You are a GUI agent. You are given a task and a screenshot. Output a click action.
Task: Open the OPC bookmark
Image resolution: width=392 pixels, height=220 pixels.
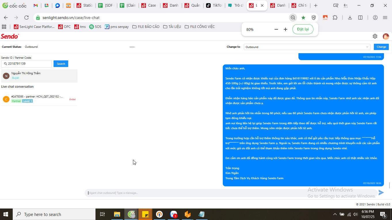click(x=64, y=27)
